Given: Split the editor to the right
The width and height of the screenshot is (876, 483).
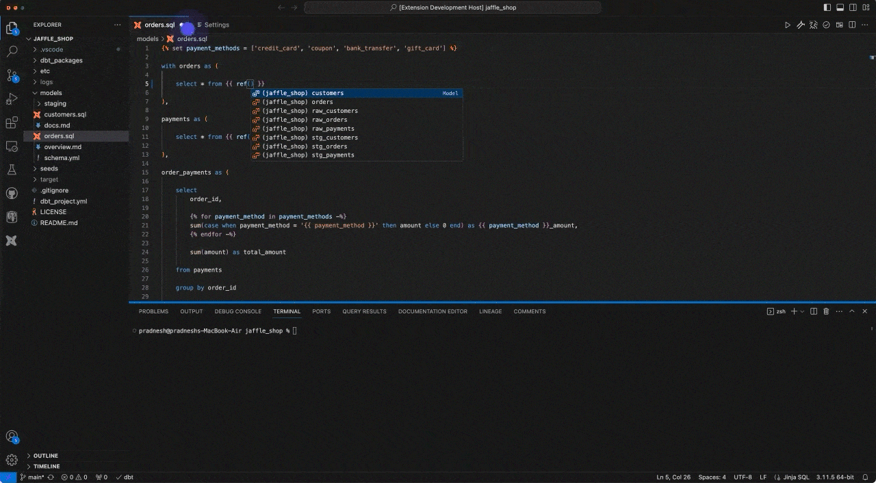Looking at the screenshot, I should coord(852,25).
